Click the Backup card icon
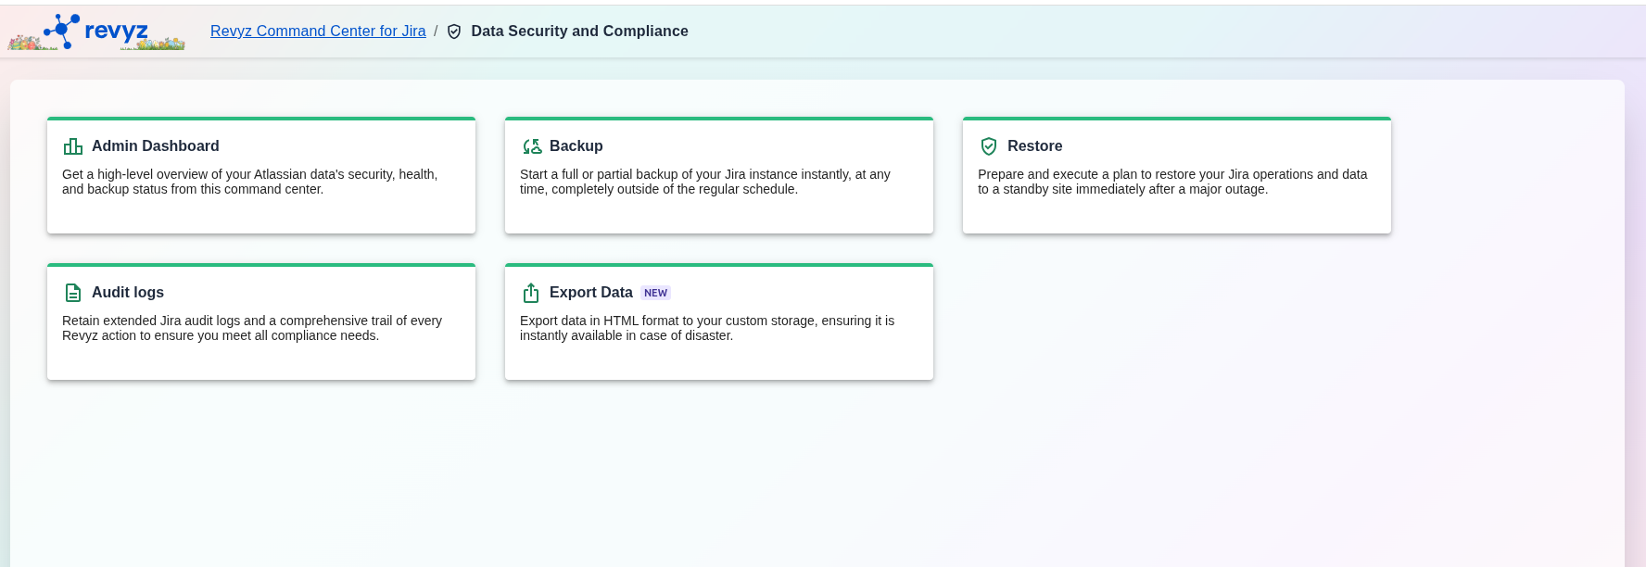 point(532,146)
